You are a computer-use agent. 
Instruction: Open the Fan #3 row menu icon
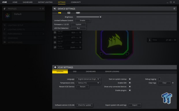[x=80, y=42]
